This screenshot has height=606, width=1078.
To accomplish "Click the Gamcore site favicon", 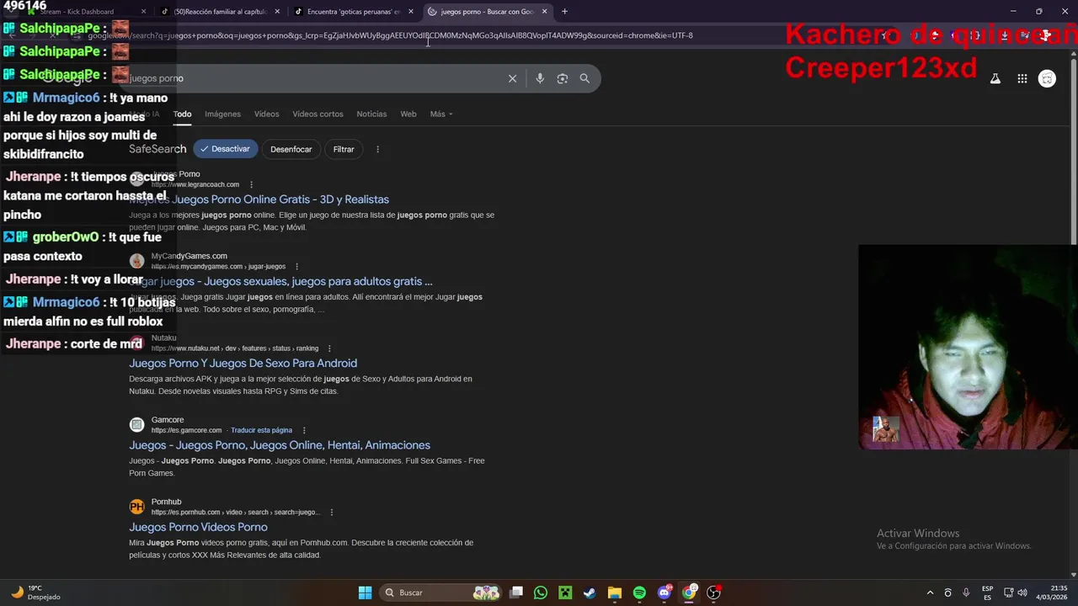I will click(136, 424).
